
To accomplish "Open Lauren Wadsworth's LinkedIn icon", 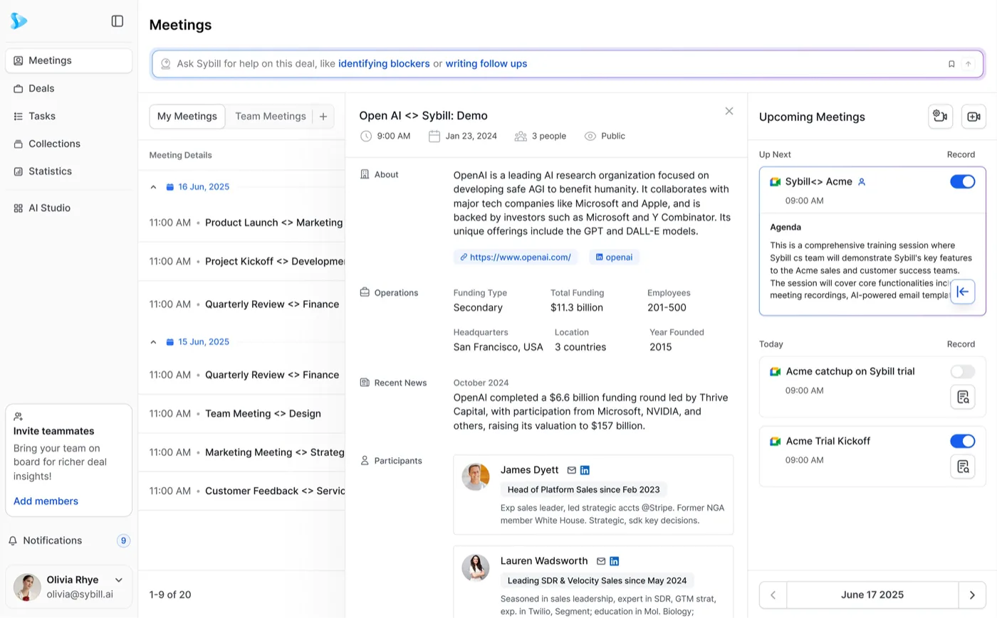I will tap(615, 561).
